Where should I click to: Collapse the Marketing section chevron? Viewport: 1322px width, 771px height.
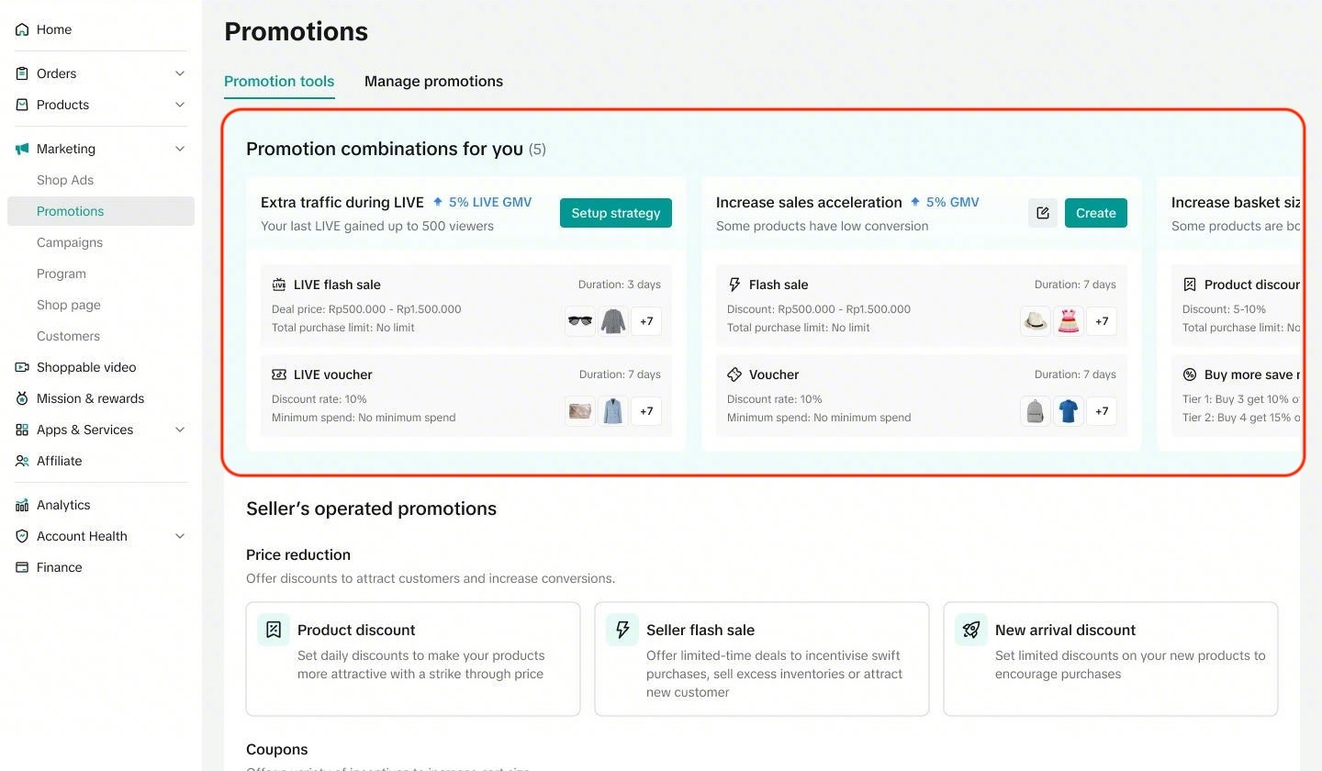pos(180,149)
